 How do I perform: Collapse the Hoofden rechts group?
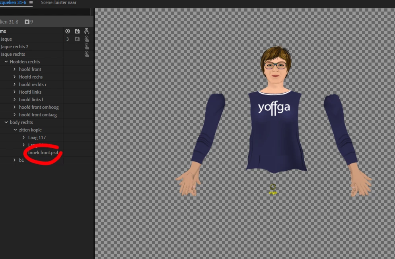tap(6, 62)
